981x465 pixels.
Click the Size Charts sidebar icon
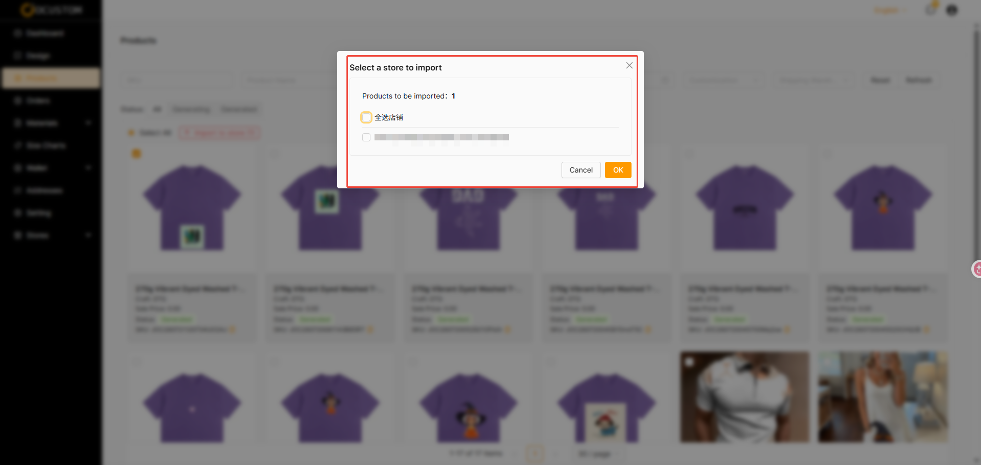pyautogui.click(x=18, y=145)
